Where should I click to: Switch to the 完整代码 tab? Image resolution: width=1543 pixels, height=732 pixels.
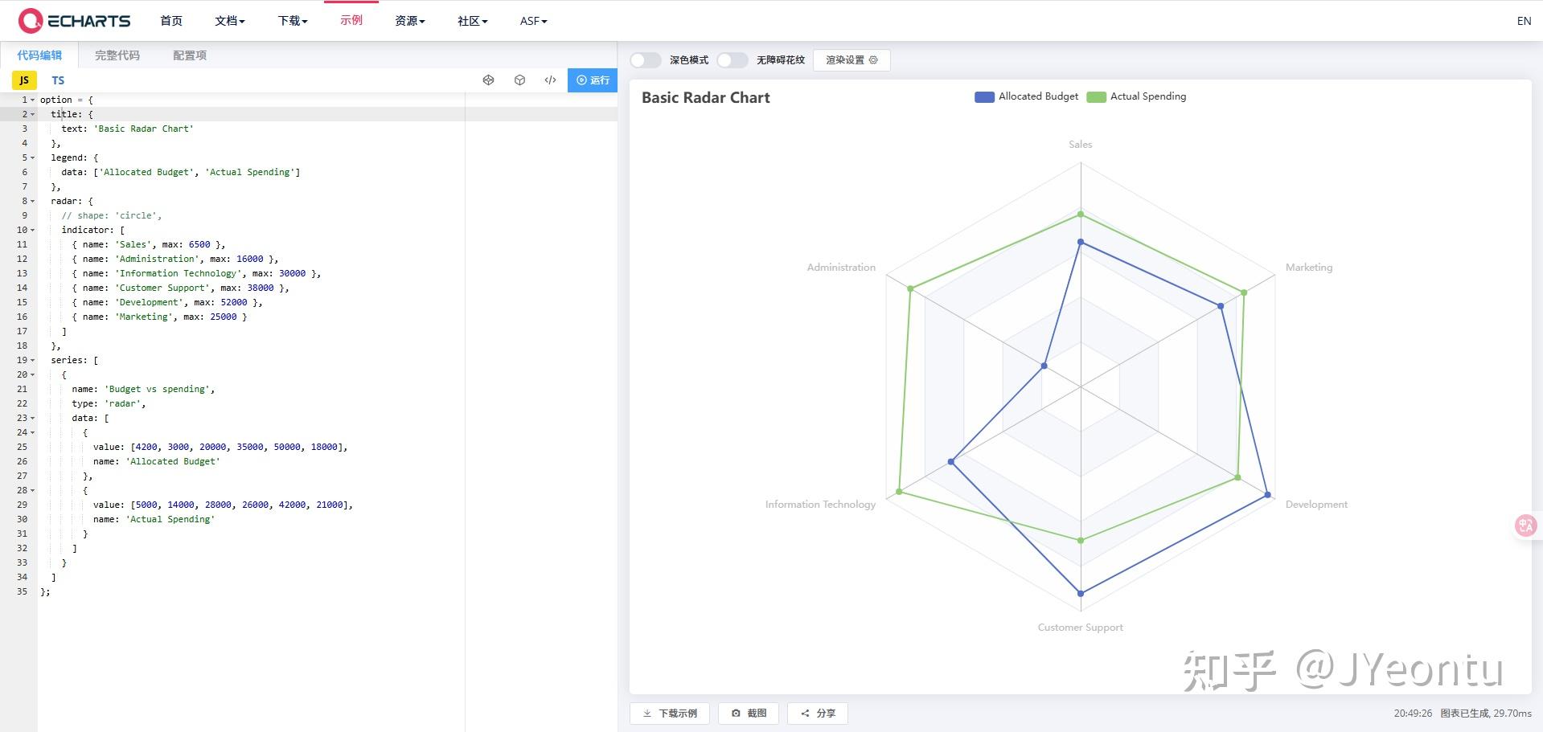coord(117,55)
